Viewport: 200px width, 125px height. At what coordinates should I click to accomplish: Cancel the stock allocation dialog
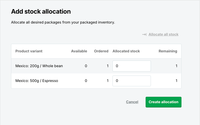(x=132, y=102)
